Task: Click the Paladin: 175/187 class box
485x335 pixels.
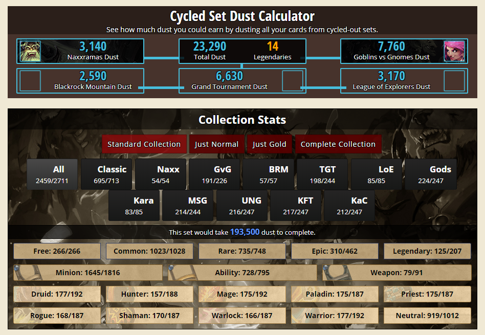Action: 335,294
